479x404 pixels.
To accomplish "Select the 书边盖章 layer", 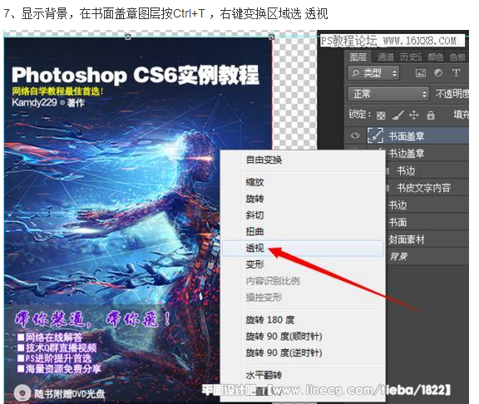I will click(x=407, y=153).
